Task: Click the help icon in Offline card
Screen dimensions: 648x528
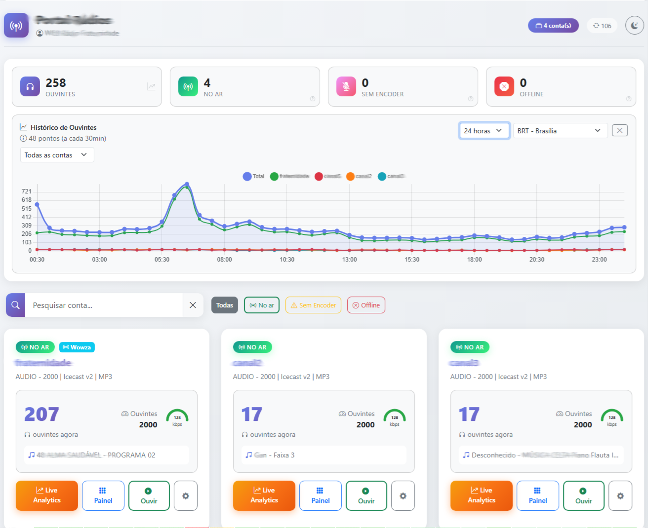Action: [628, 99]
